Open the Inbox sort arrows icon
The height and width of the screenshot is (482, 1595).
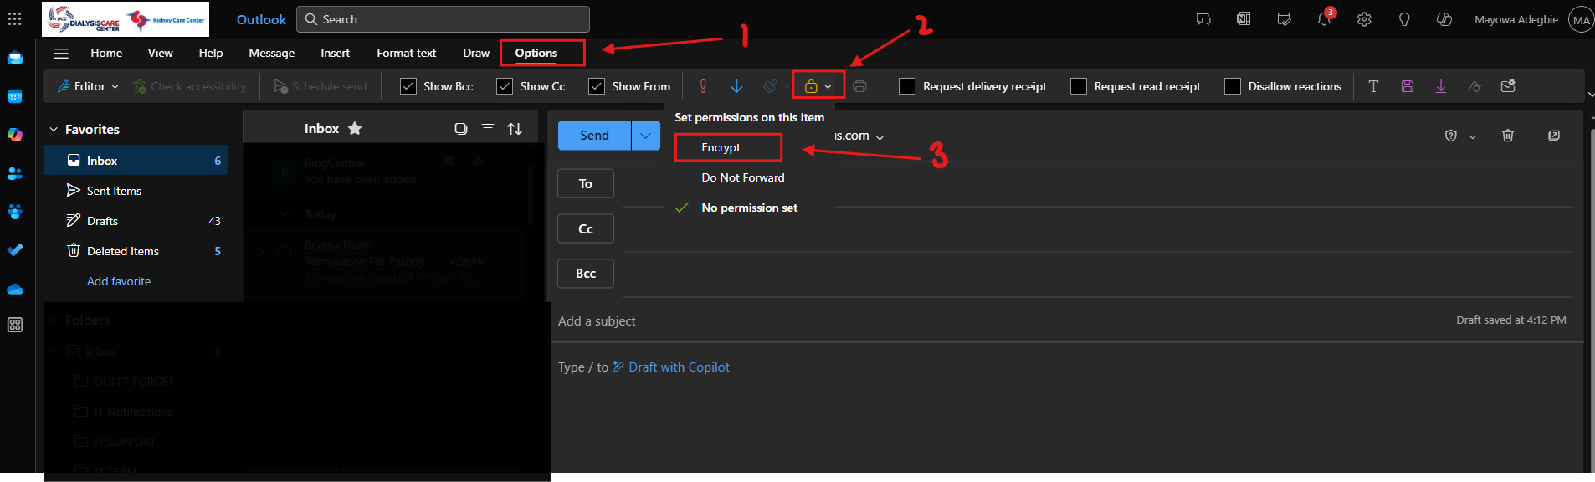tap(515, 128)
